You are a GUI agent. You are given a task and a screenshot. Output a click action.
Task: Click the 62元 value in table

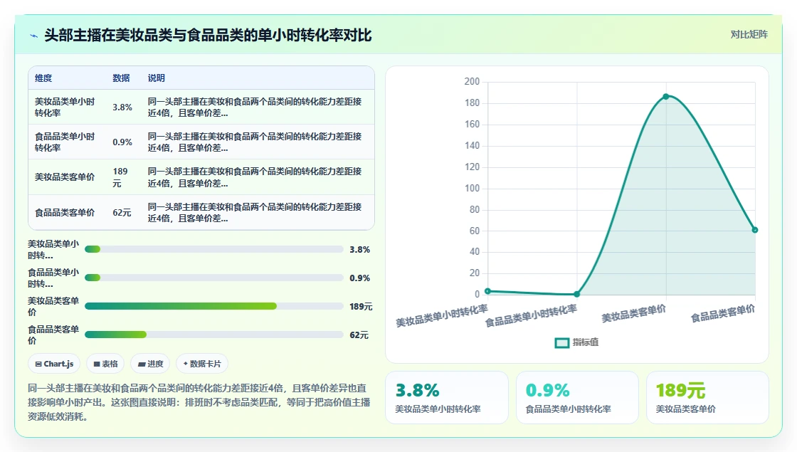tap(122, 213)
